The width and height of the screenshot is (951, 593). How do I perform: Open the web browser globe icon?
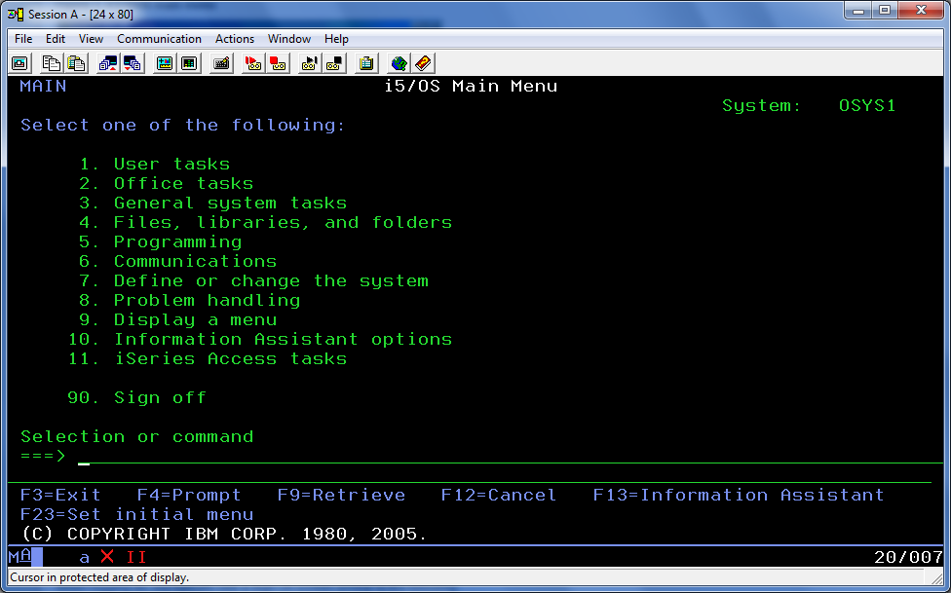pyautogui.click(x=398, y=62)
